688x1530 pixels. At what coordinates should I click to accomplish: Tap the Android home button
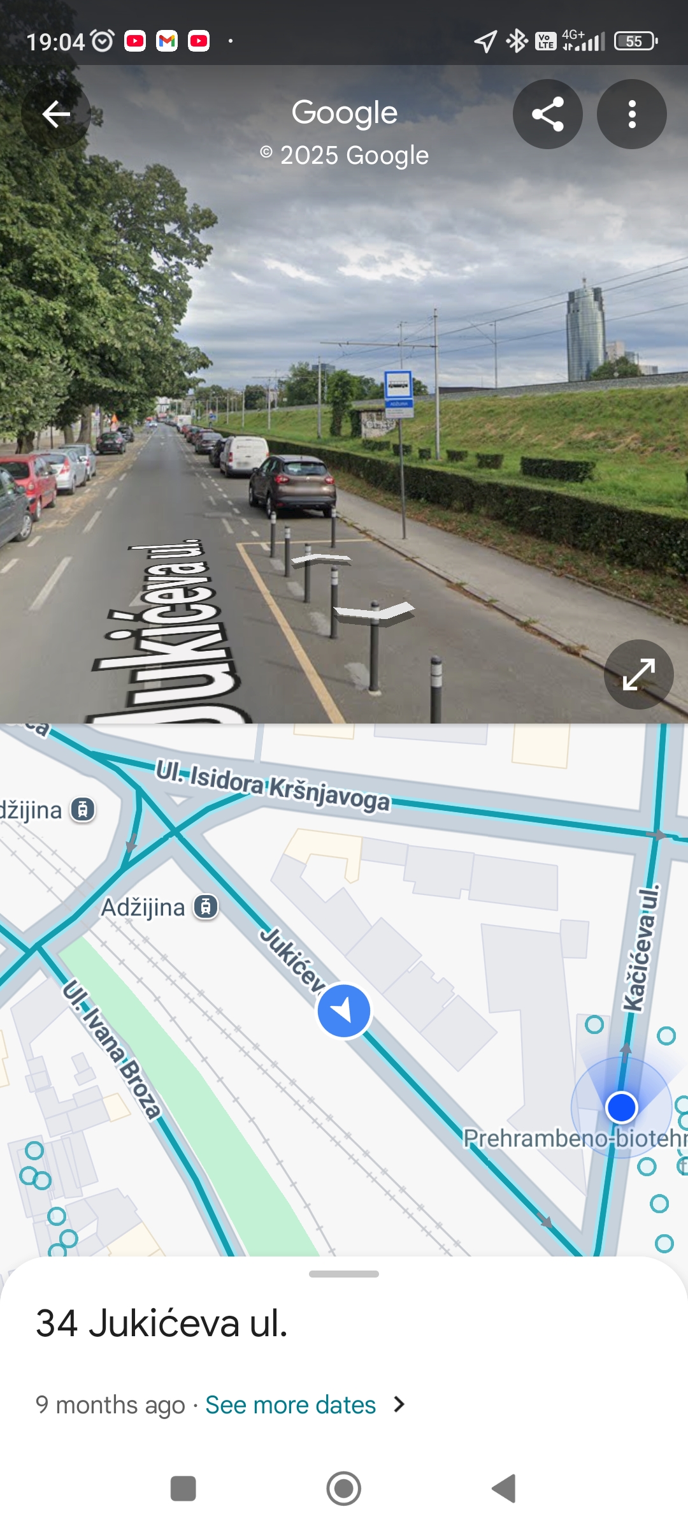click(x=344, y=1489)
